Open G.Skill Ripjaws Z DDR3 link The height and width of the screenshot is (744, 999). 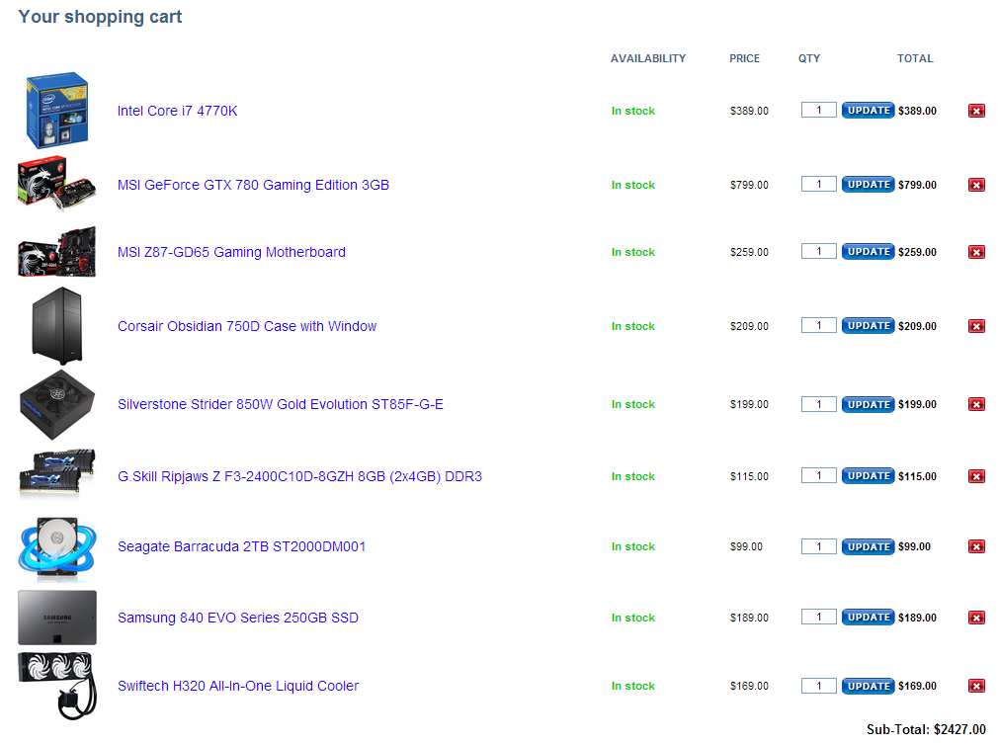(299, 476)
